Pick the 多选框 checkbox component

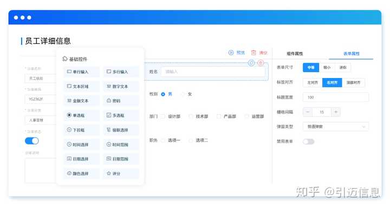click(x=121, y=115)
